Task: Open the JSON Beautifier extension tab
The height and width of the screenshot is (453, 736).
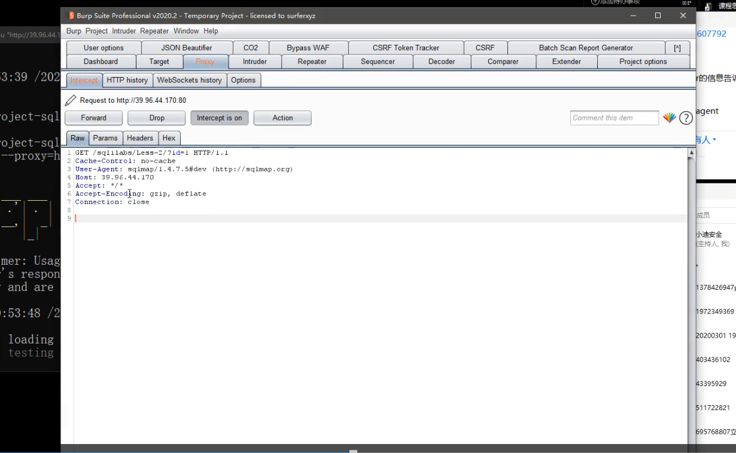Action: [187, 47]
